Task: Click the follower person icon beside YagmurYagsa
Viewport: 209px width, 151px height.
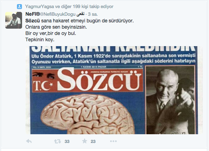Action: 19,7
